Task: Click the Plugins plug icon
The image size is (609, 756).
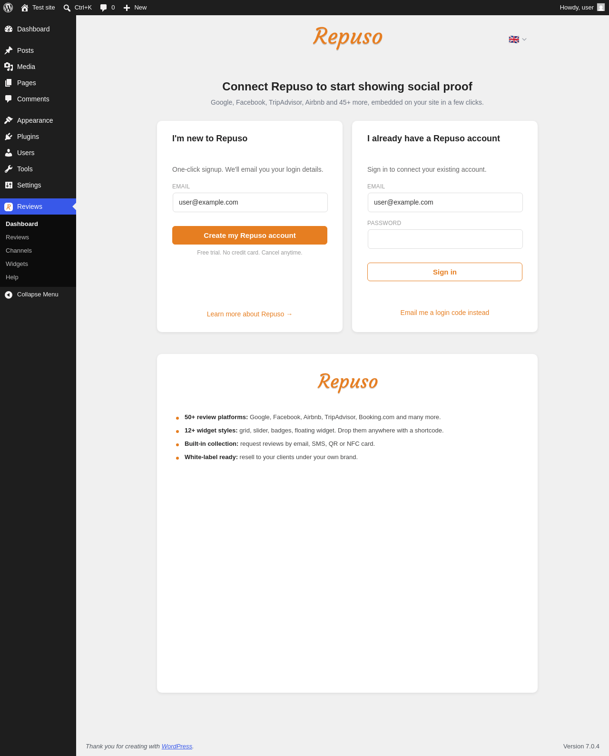Action: click(9, 137)
